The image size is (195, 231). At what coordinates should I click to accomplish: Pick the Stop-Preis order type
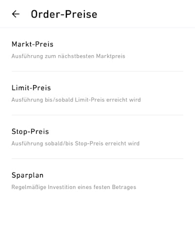tap(97, 137)
